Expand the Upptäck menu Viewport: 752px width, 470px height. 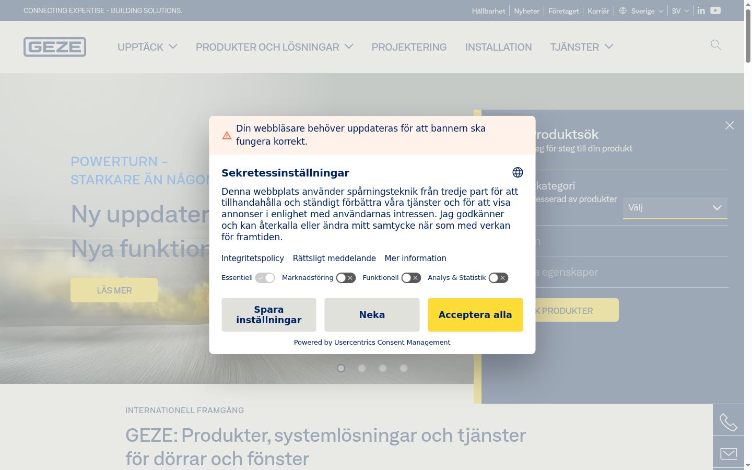point(147,47)
